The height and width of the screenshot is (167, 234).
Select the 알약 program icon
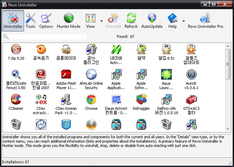pyautogui.click(x=141, y=49)
